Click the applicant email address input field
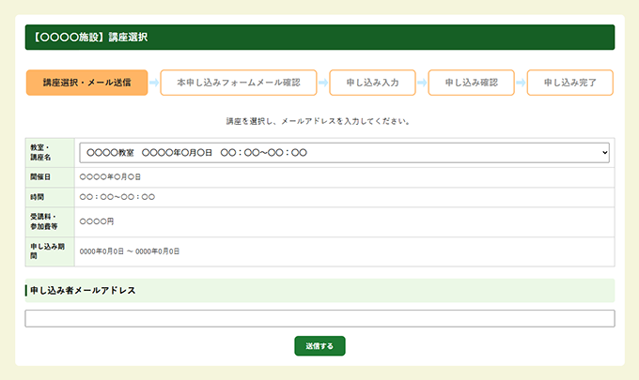 [319, 318]
